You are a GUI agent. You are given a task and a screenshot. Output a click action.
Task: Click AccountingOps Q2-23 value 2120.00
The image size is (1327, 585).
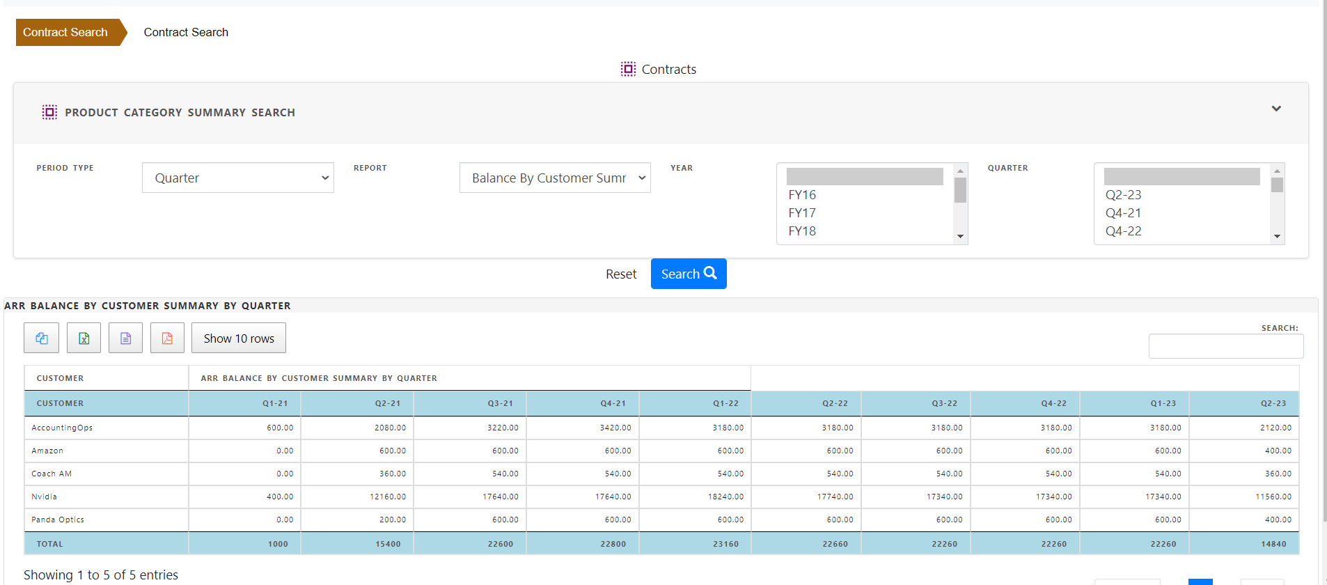click(x=1275, y=428)
